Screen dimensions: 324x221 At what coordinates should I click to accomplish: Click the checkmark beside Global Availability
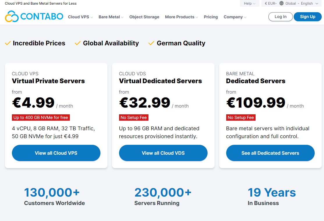pos(77,43)
